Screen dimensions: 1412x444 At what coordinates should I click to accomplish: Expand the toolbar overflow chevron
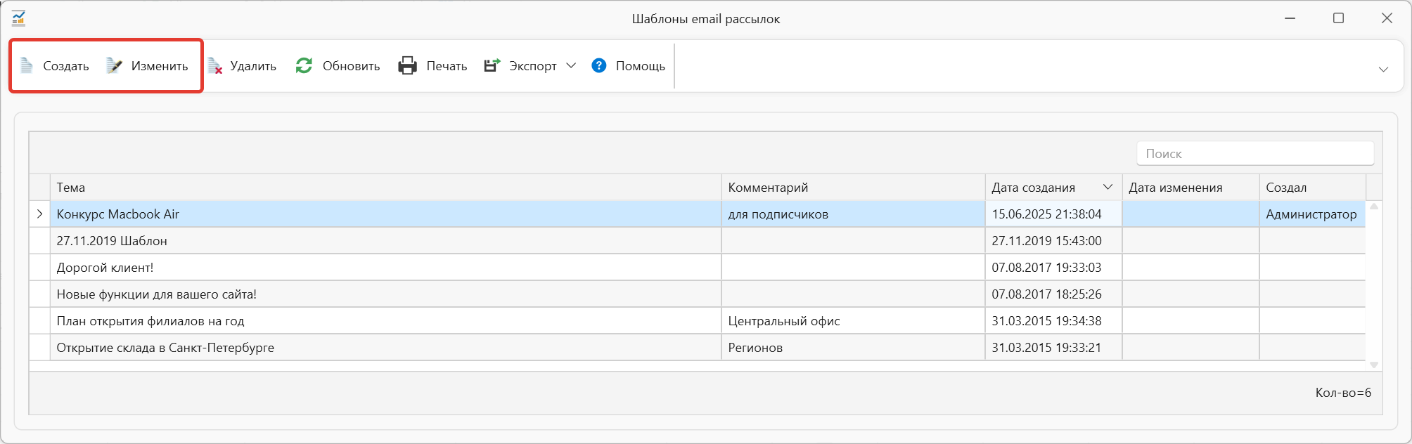tap(1383, 69)
